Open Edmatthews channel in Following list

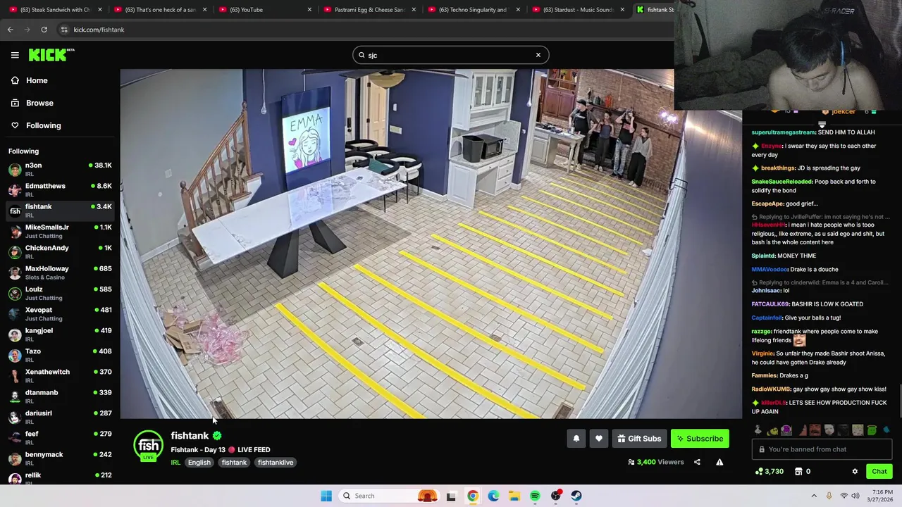click(x=60, y=190)
